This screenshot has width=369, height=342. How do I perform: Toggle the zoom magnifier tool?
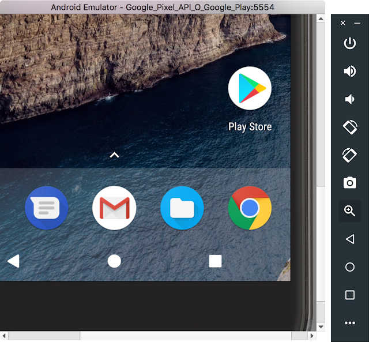[x=350, y=211]
